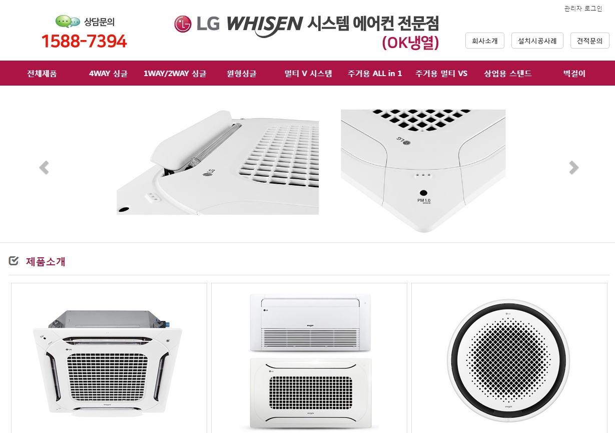Image resolution: width=615 pixels, height=433 pixels.
Task: Click the green chat bubble consultation icon
Action: 68,22
